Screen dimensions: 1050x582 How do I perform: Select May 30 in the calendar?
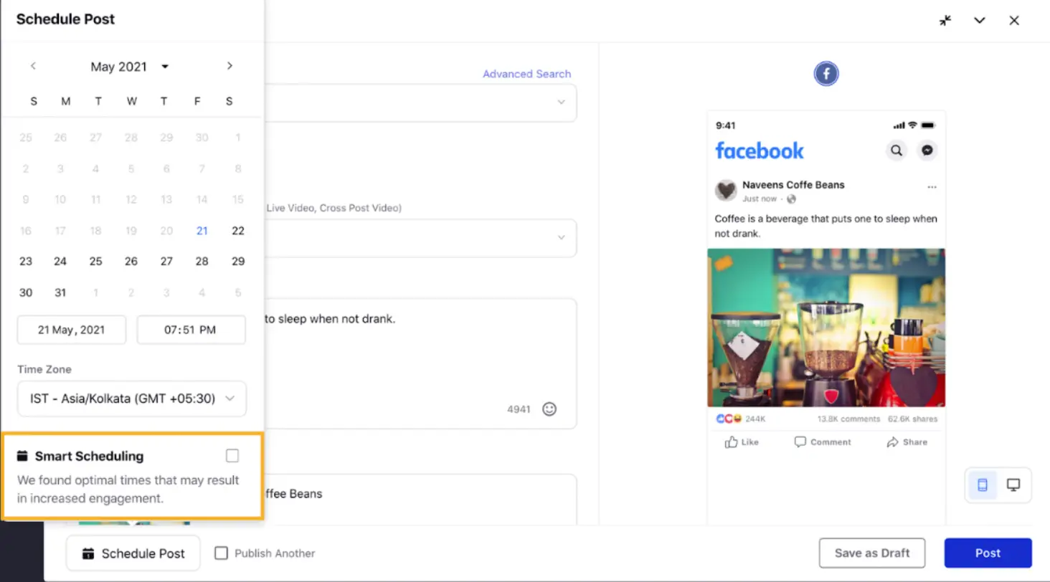point(26,292)
